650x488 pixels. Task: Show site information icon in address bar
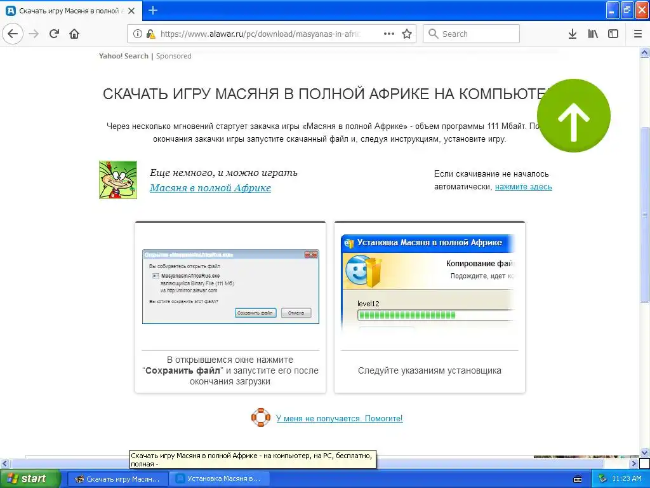(x=138, y=34)
